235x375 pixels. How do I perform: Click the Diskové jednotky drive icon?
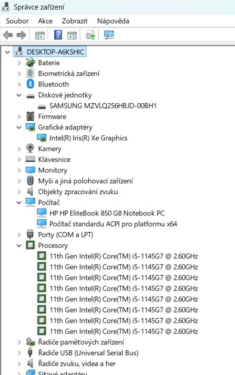[x=31, y=96]
